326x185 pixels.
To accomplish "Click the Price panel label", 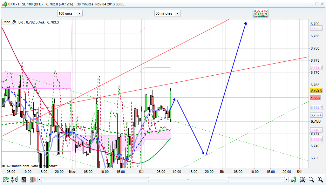I will click(6, 22).
